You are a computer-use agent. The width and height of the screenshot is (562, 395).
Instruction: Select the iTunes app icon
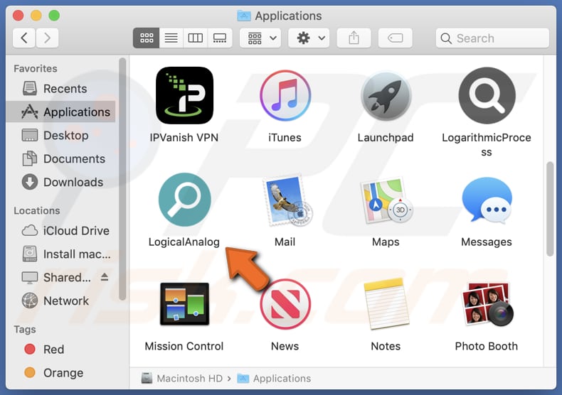coord(285,95)
